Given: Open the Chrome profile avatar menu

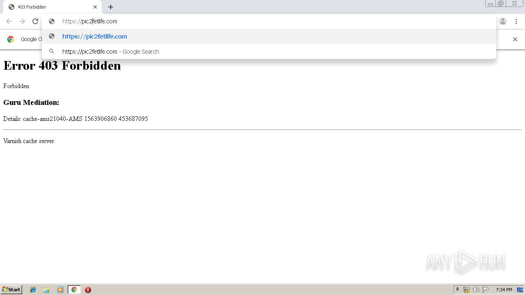Looking at the screenshot, I should coord(503,21).
